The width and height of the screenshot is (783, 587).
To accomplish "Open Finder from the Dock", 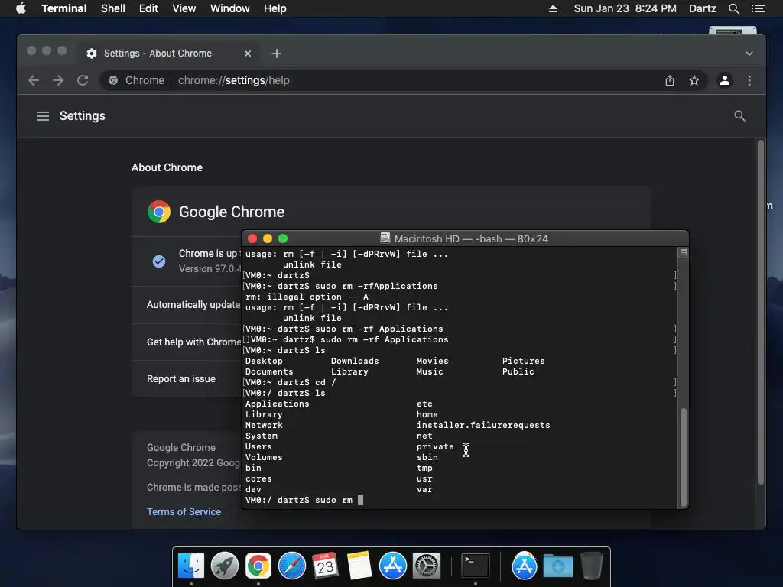I will (x=191, y=566).
